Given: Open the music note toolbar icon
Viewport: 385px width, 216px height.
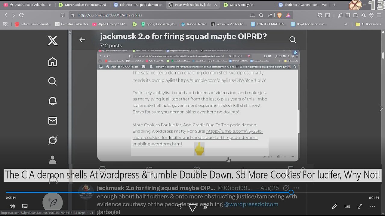Looking at the screenshot, I should (340, 15).
